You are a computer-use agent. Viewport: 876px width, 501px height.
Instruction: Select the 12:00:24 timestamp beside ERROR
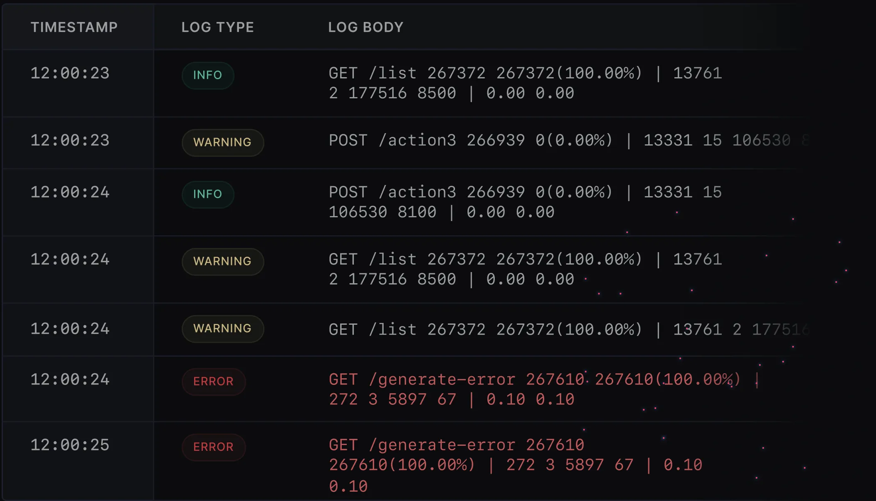(x=70, y=379)
